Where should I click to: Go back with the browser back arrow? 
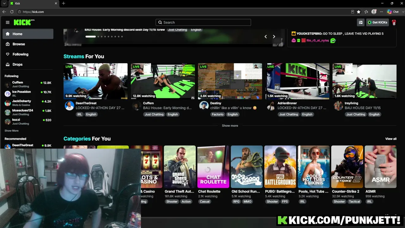click(4, 12)
